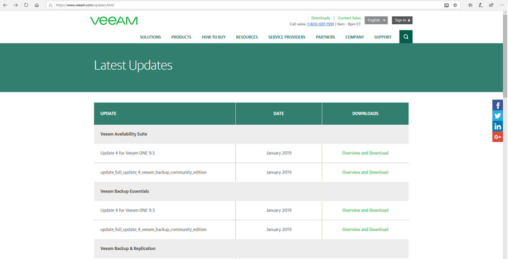
Task: Add page to favorites with the star icon
Action: [455, 5]
